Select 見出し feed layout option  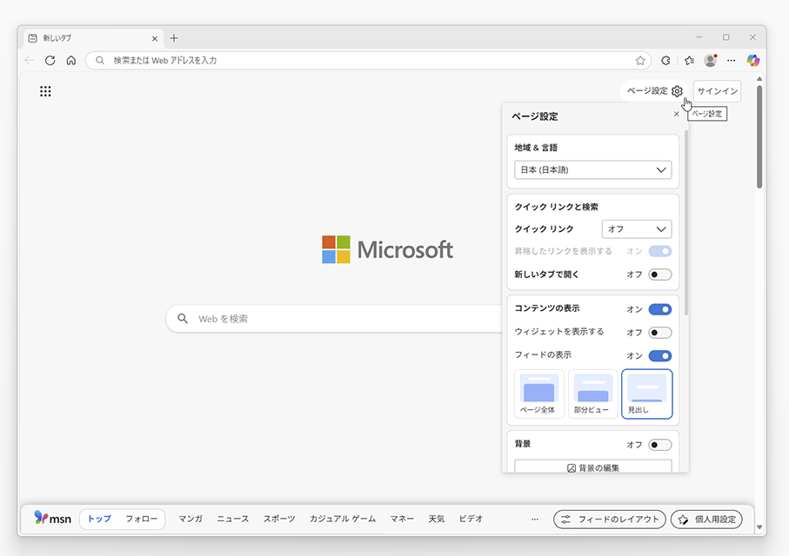pos(647,394)
